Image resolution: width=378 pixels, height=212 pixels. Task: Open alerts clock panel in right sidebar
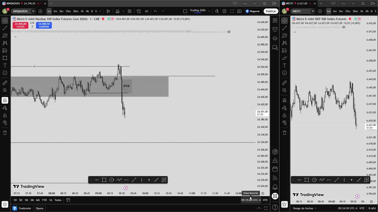[275, 29]
